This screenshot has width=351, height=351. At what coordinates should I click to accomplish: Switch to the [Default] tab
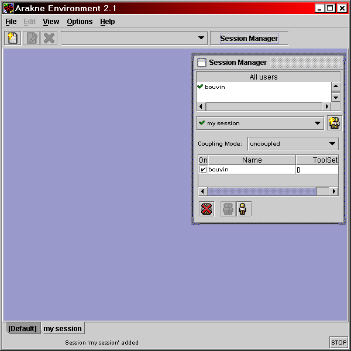(23, 328)
